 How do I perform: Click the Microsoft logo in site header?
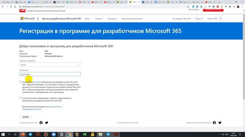(28, 19)
